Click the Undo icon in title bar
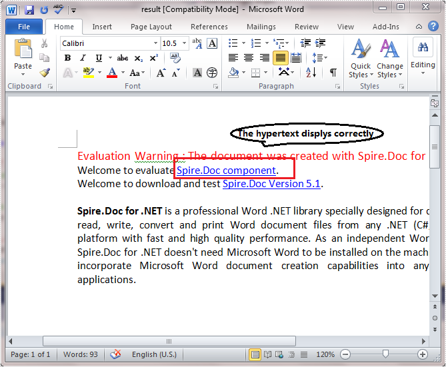Viewport: 446px width, 367px height. [44, 10]
